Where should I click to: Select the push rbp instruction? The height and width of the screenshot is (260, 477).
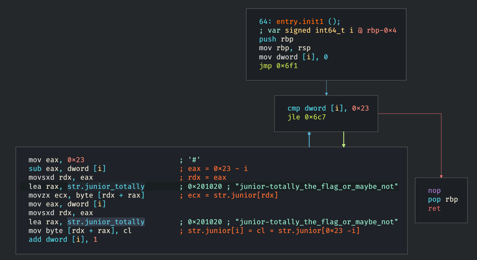click(276, 39)
